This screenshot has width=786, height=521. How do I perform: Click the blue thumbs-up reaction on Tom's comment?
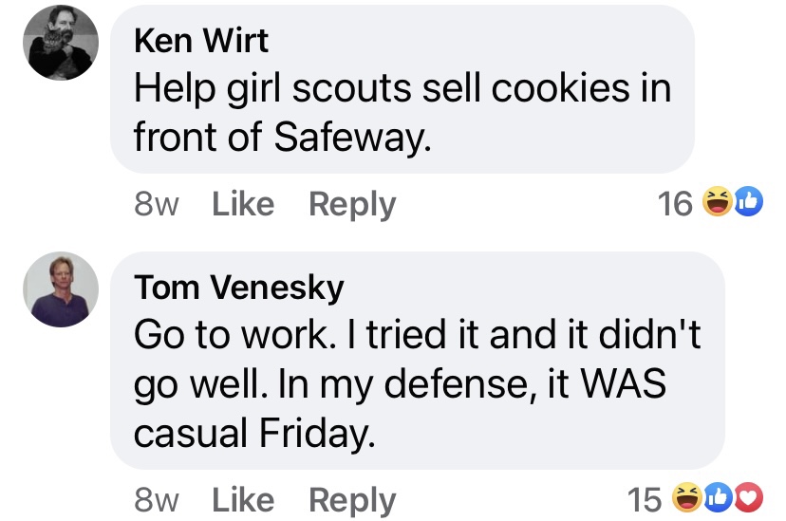719,498
